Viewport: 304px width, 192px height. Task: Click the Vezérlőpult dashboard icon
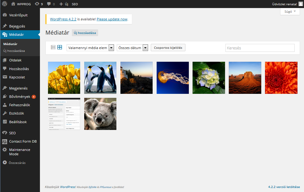(x=5, y=15)
